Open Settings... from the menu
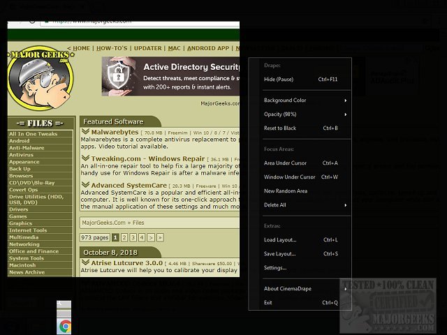 click(307, 268)
